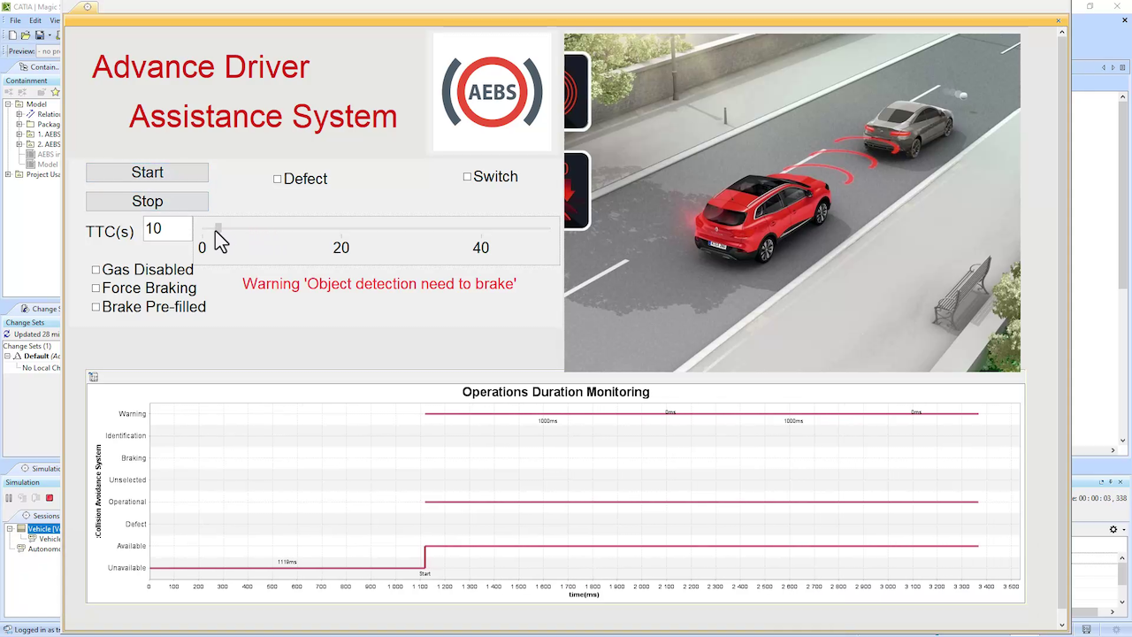
Task: Collapse the Default change set node
Action: (x=7, y=356)
